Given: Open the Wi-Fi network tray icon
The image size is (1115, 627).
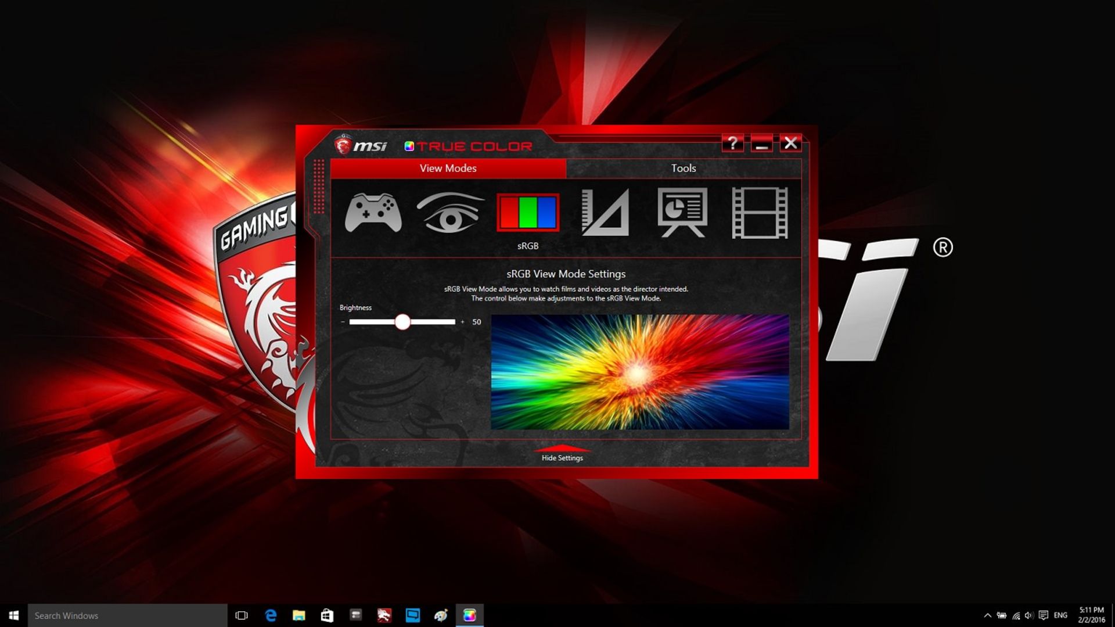Looking at the screenshot, I should (1016, 615).
